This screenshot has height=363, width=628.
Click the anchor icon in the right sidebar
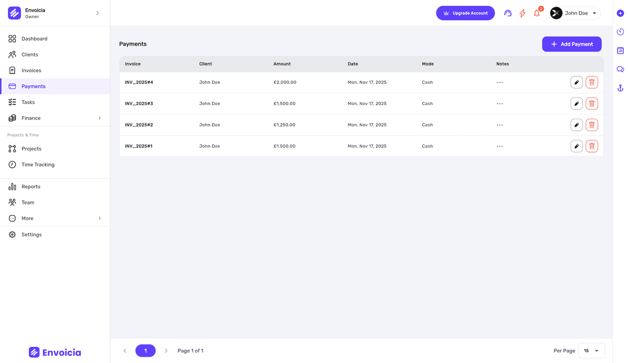click(620, 87)
